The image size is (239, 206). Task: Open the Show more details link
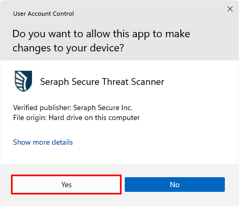point(43,142)
